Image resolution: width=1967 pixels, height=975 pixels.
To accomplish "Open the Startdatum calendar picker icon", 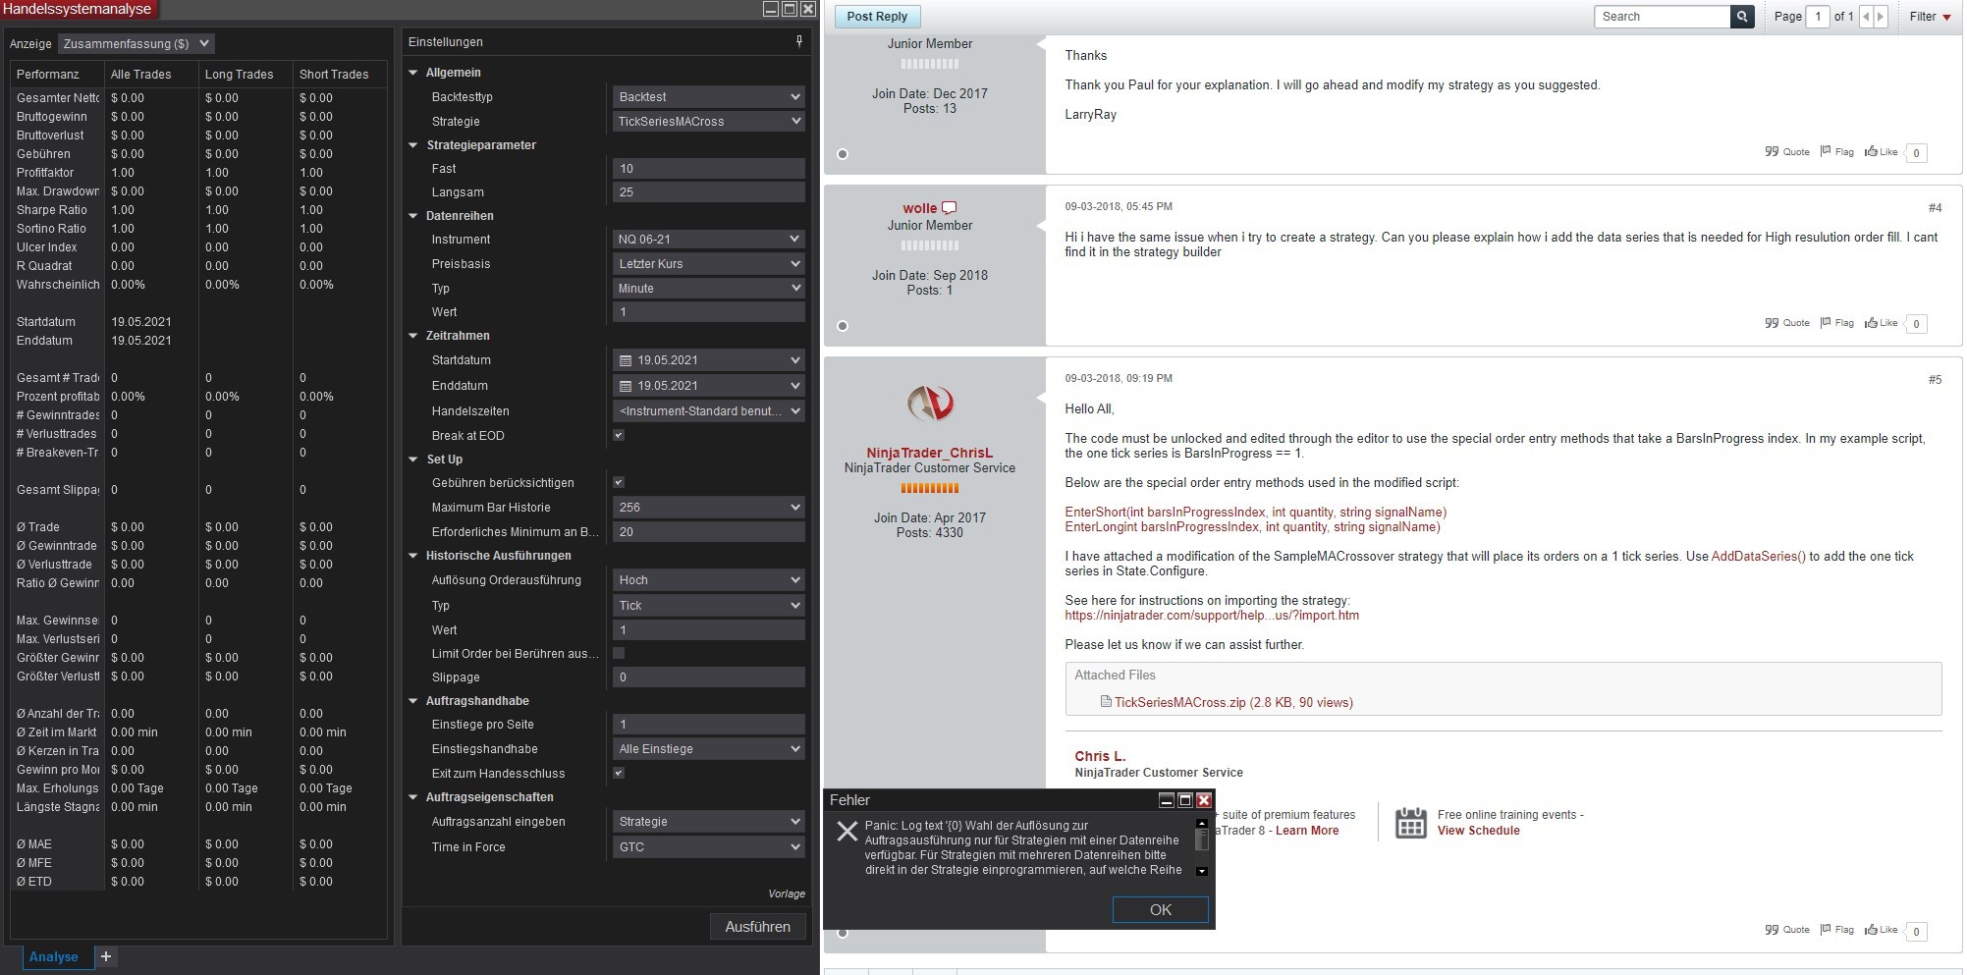I will [x=626, y=360].
